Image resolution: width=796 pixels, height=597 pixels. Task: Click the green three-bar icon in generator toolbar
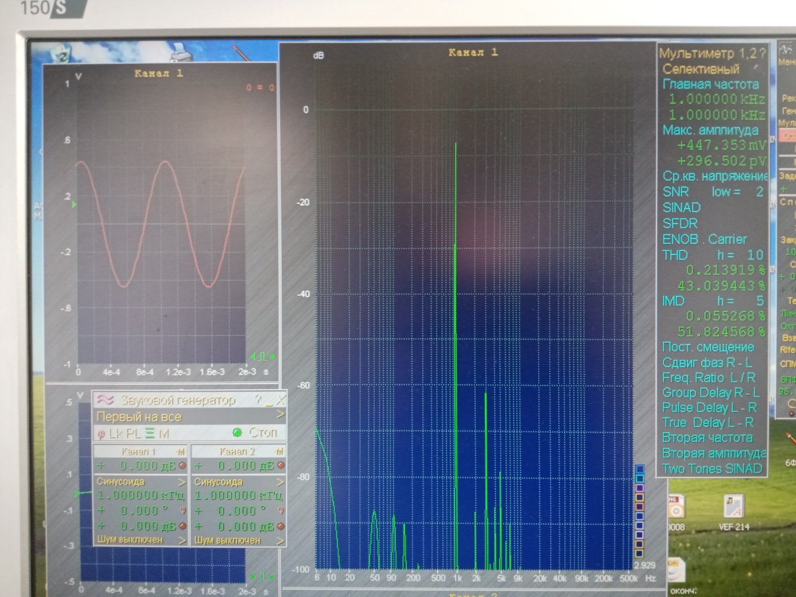coord(150,434)
